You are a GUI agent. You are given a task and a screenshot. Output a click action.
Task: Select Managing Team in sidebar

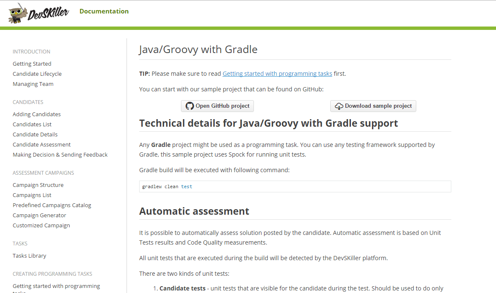[33, 84]
